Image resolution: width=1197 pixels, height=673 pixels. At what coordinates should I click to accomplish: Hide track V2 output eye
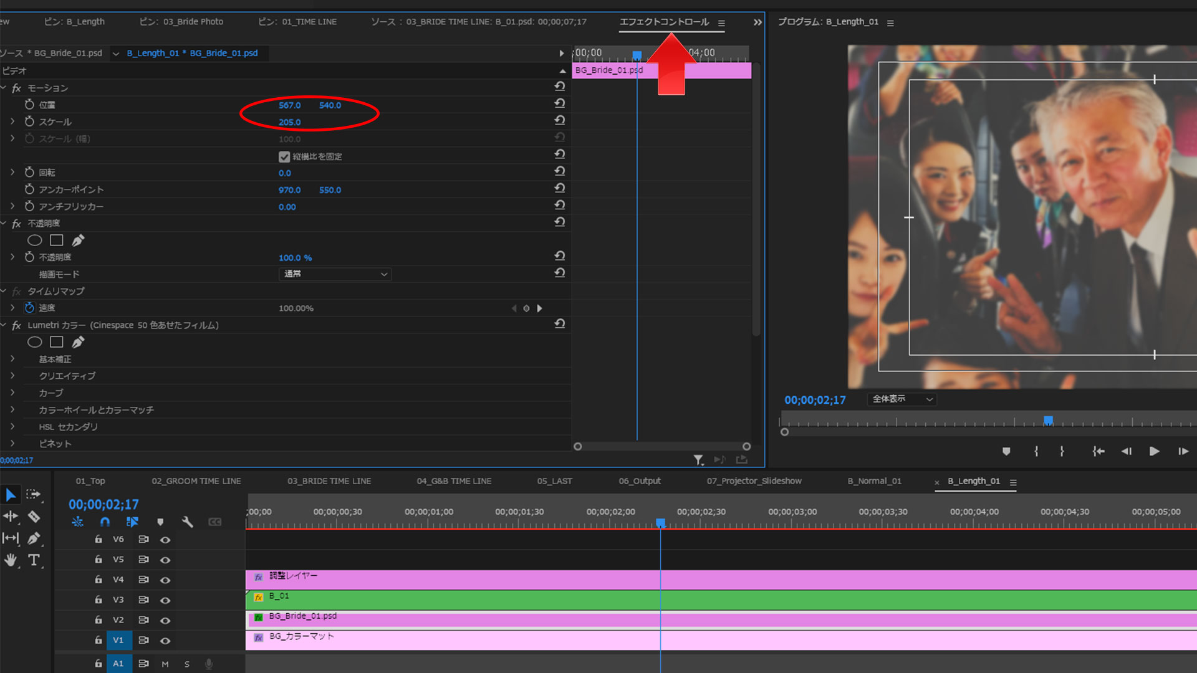(165, 620)
